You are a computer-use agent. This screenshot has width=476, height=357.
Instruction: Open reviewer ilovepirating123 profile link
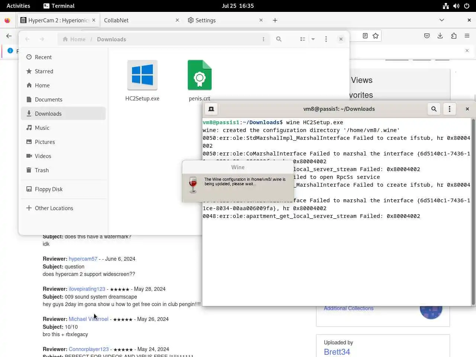[x=87, y=289]
